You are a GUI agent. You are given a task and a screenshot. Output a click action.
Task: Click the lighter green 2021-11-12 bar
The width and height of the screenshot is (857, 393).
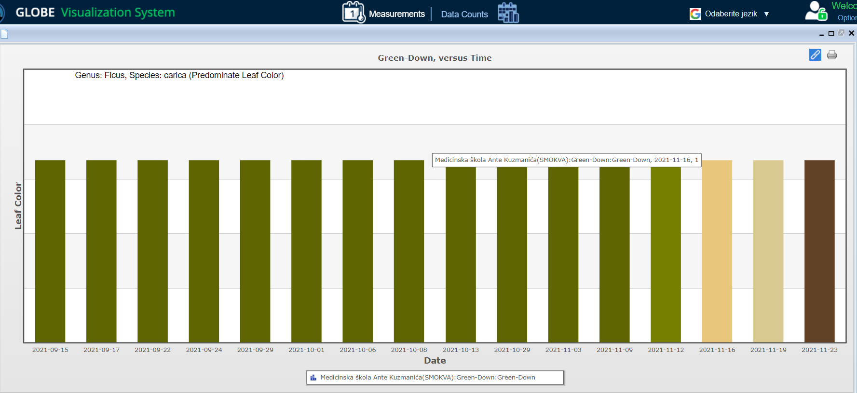(x=666, y=251)
